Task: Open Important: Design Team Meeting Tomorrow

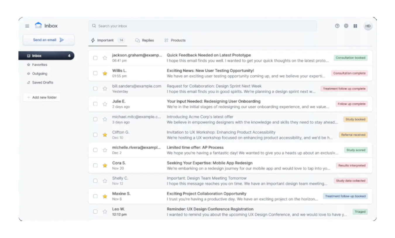Action: point(207,178)
